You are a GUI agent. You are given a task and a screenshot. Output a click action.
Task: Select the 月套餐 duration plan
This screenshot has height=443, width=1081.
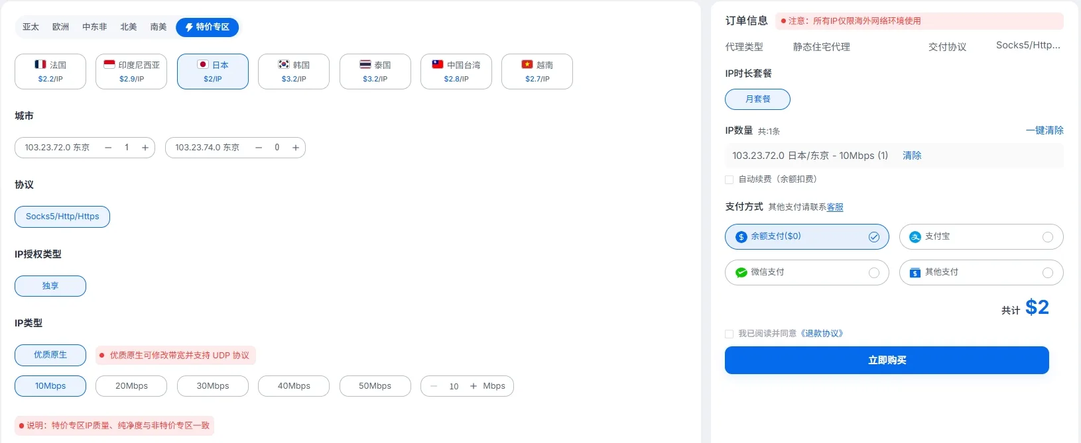click(757, 99)
